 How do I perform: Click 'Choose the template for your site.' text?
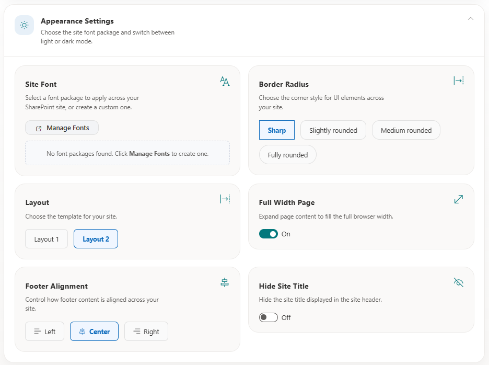point(71,216)
